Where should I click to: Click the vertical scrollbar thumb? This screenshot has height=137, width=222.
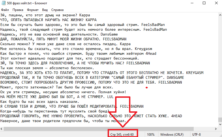[220, 120]
